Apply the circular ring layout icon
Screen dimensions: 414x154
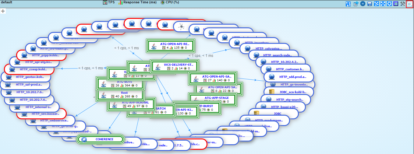coord(389,4)
